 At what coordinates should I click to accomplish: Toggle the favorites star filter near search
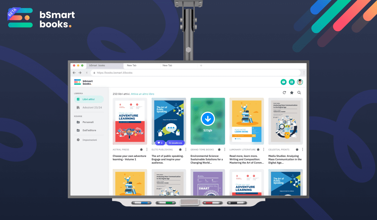pos(292,93)
